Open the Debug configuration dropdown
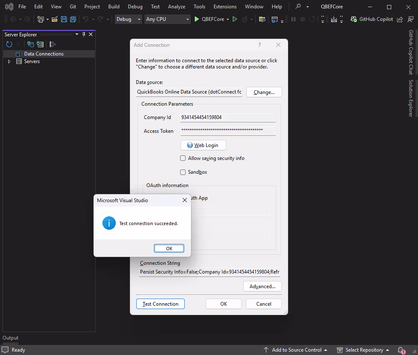Screen dimensions: 418x355 coord(128,19)
